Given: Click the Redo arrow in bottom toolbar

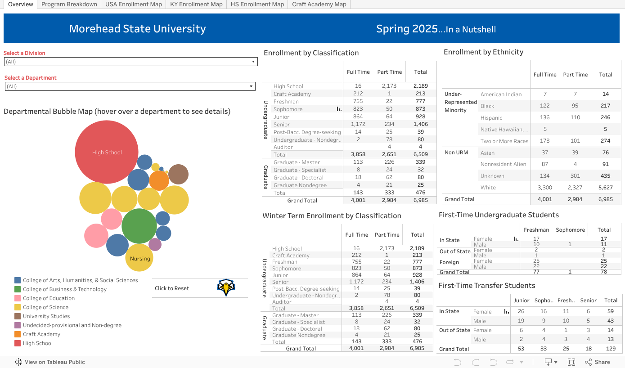Looking at the screenshot, I should point(475,362).
